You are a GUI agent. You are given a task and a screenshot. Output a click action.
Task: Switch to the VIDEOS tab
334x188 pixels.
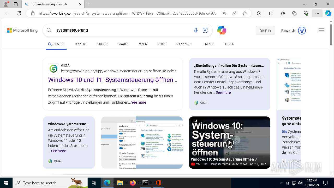[x=102, y=44]
